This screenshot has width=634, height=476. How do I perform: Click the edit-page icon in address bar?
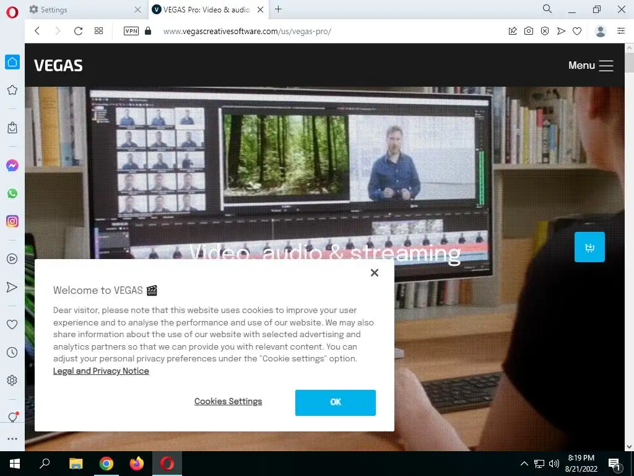[x=513, y=31]
